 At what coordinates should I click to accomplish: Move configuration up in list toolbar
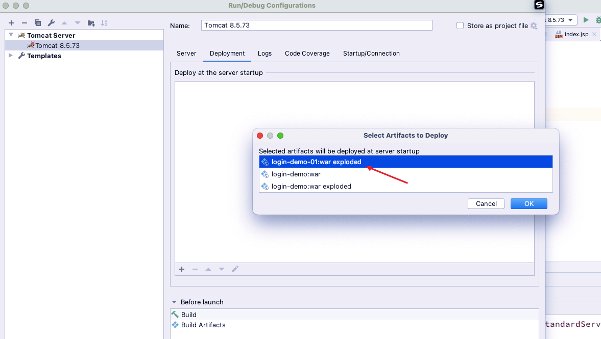pos(64,23)
